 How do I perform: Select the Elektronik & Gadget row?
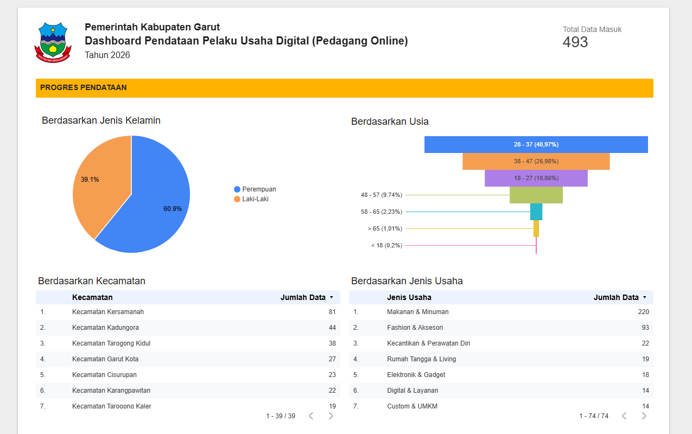(x=501, y=375)
